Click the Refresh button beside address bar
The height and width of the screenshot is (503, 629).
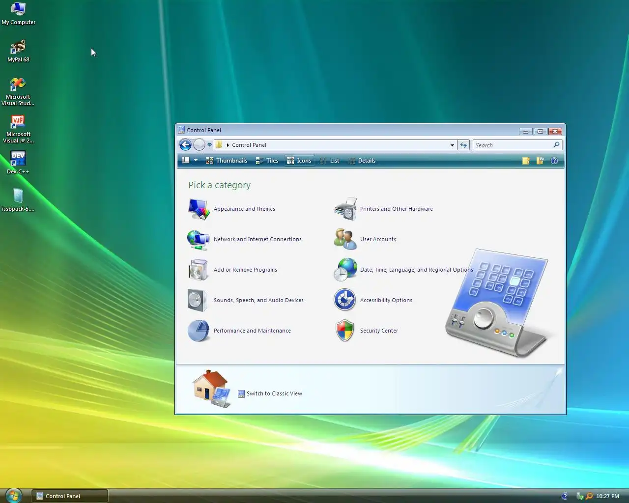pyautogui.click(x=463, y=145)
